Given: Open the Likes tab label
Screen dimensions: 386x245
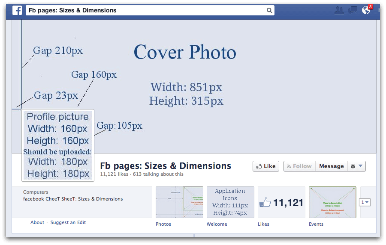Looking at the screenshot, I should pos(263,224).
